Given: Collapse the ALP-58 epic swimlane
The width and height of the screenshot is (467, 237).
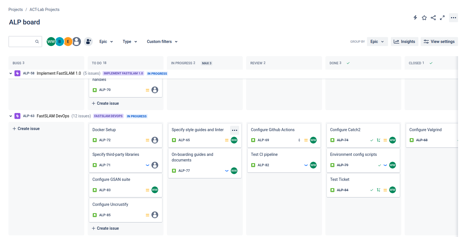Looking at the screenshot, I should (11, 73).
